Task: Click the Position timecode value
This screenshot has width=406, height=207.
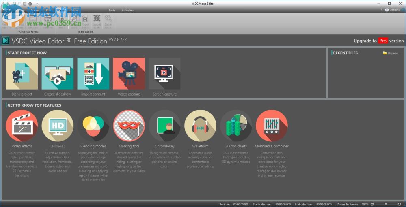Action: point(241,204)
